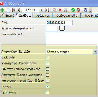Jump to last record
This screenshot has width=98, height=97.
[47, 10]
